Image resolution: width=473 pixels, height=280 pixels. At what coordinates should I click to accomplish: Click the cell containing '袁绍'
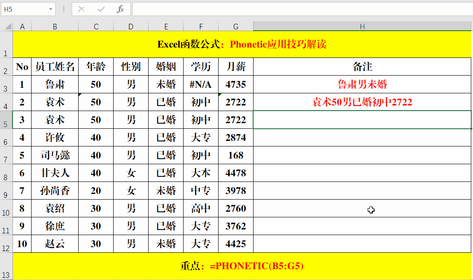coord(55,209)
